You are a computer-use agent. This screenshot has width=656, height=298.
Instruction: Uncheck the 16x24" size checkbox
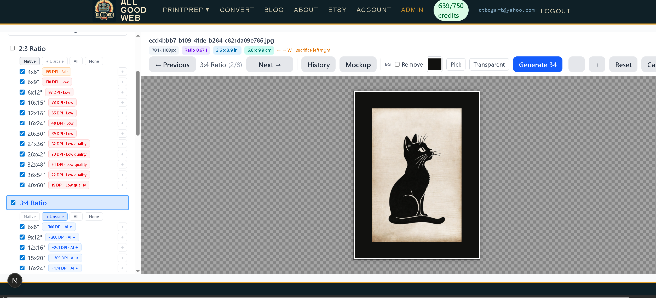[x=22, y=123]
